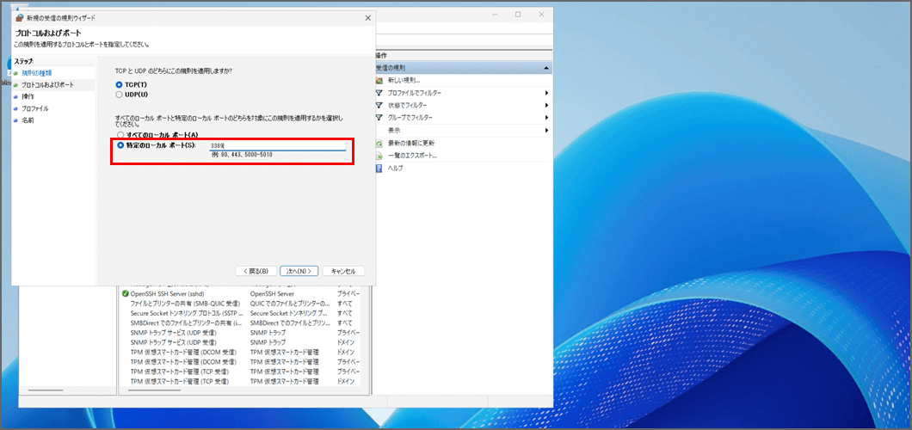Select the UDP(U) radio button
Screen dimensions: 912x430
tap(120, 95)
